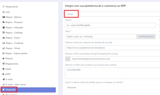Select the highlighted Integração menu item
160x95 pixels.
tap(28, 90)
